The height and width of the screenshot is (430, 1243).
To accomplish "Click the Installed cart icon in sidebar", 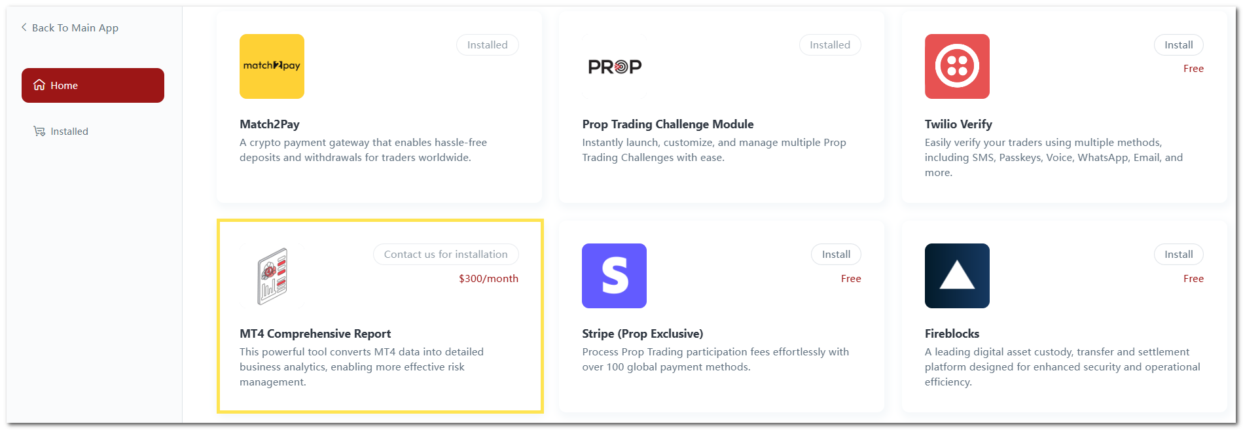I will (39, 131).
